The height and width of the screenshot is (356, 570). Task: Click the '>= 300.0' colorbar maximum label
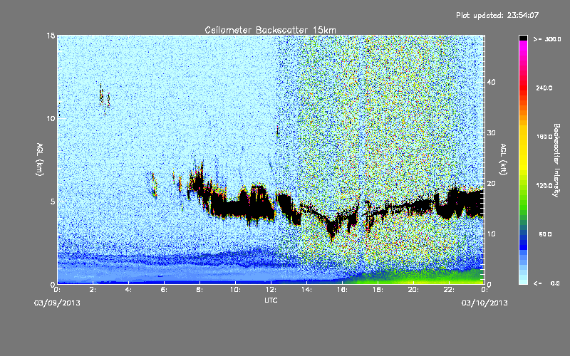coord(547,39)
